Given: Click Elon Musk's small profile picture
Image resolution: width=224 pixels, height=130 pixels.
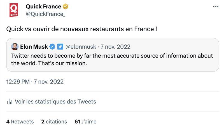Looking at the screenshot, I should click(x=15, y=46).
